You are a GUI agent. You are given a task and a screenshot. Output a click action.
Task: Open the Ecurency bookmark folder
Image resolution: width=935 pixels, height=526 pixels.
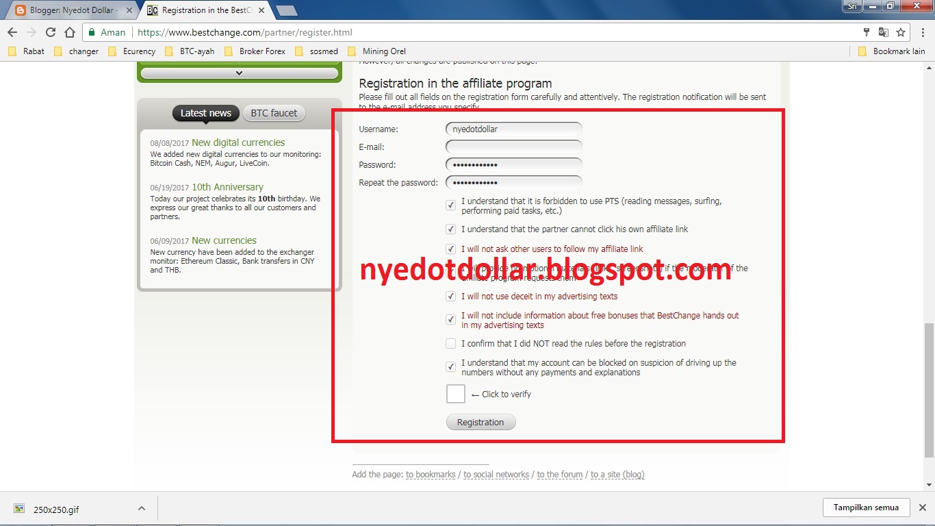pyautogui.click(x=132, y=51)
